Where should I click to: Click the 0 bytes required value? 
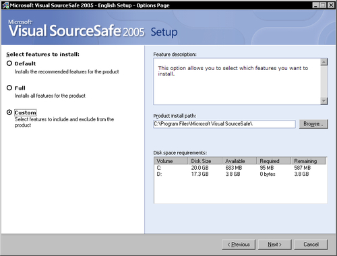coord(268,174)
